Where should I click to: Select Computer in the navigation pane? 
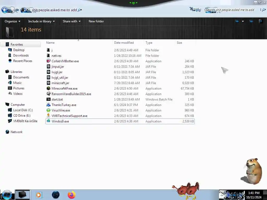coord(18,105)
